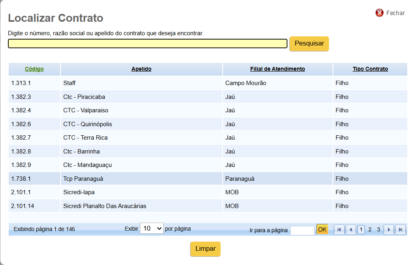Viewport: 410px width, 265px height.
Task: Select Ctc - Piracicaba contract
Action: pyautogui.click(x=84, y=97)
